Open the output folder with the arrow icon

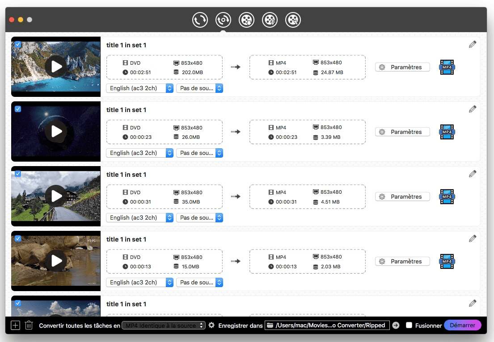click(396, 325)
